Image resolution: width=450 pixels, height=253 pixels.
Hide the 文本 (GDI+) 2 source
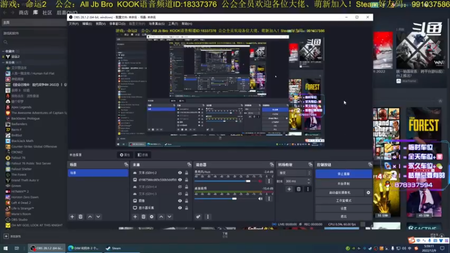(180, 173)
